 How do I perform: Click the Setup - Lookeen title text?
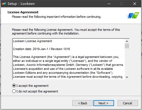pos(21,4)
